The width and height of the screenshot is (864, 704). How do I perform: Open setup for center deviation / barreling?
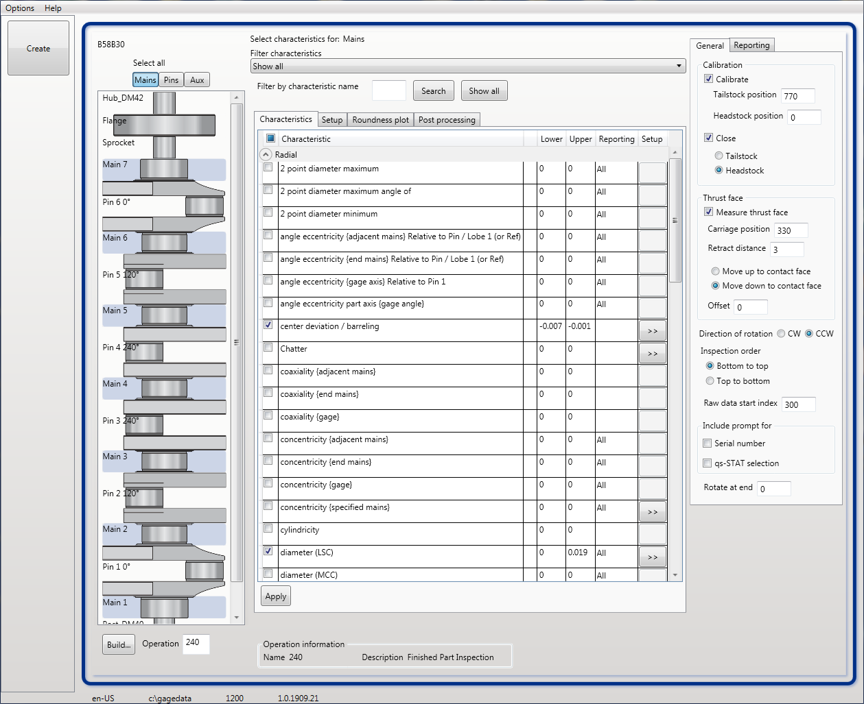(652, 330)
